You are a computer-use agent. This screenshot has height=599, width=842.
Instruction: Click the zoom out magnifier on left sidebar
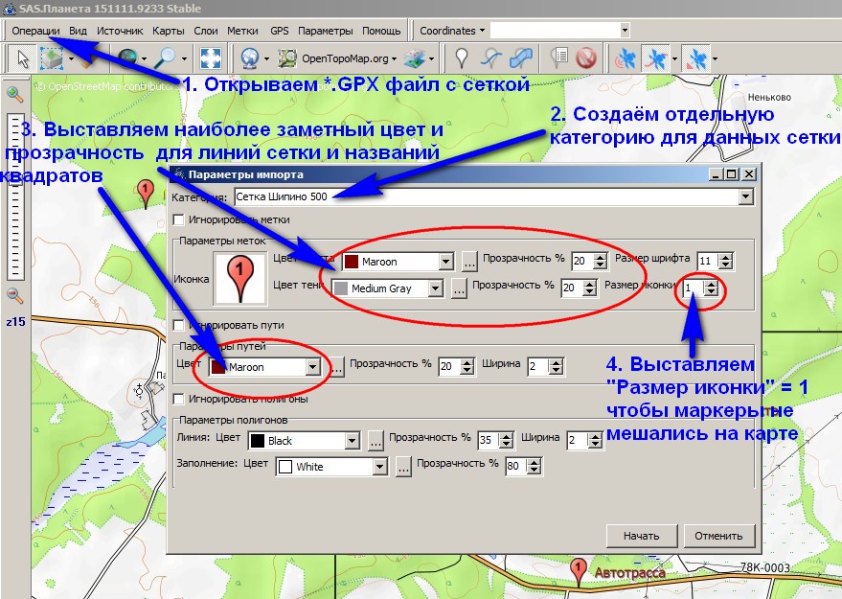[x=14, y=295]
